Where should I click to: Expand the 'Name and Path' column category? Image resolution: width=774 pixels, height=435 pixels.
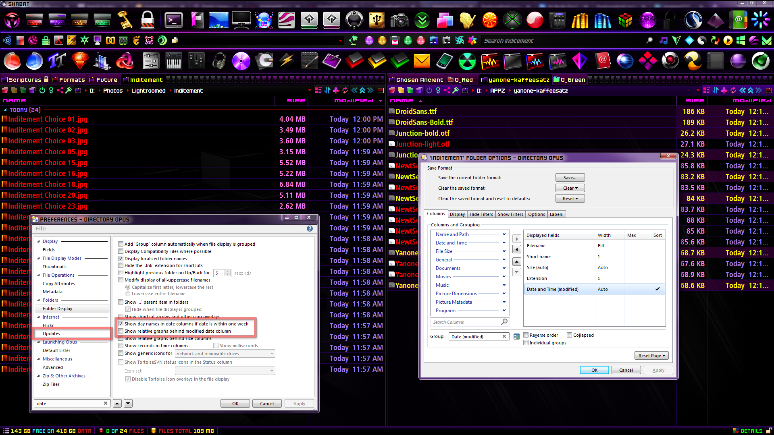click(x=504, y=234)
